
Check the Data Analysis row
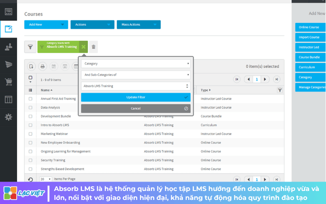coord(30,107)
